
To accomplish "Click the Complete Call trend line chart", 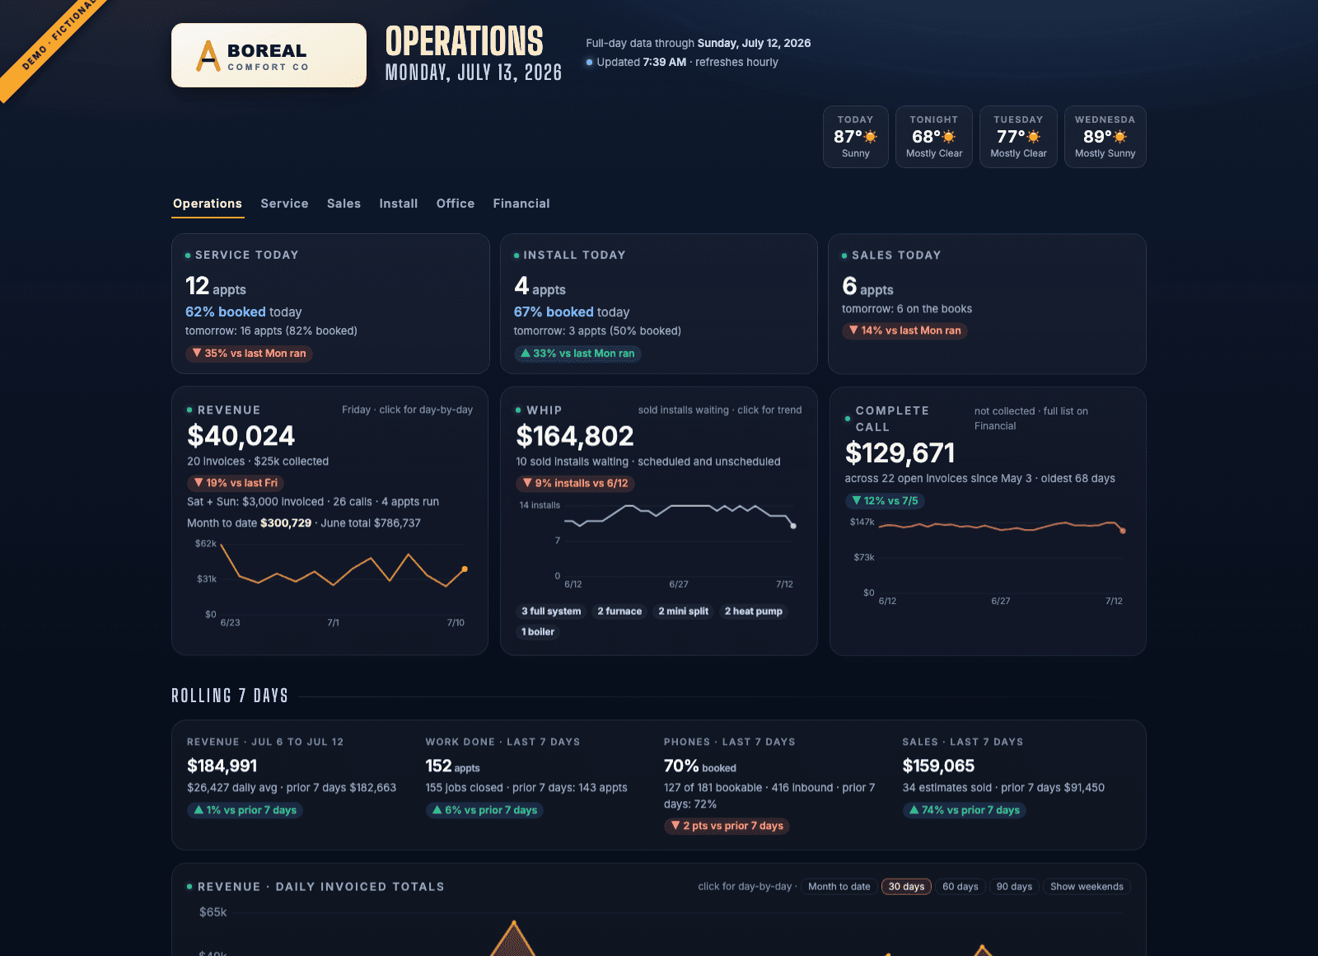I will tap(987, 560).
